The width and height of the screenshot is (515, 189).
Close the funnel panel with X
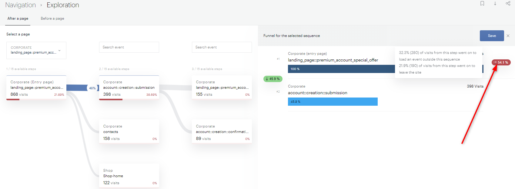pos(508,36)
